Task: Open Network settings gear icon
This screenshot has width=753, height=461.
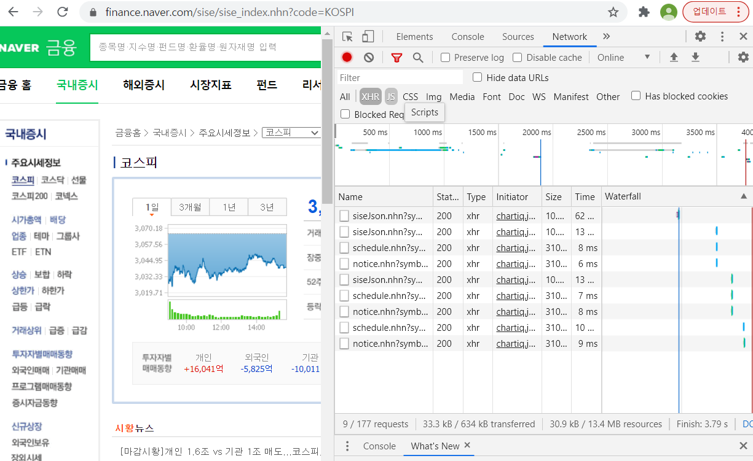Action: pyautogui.click(x=743, y=58)
